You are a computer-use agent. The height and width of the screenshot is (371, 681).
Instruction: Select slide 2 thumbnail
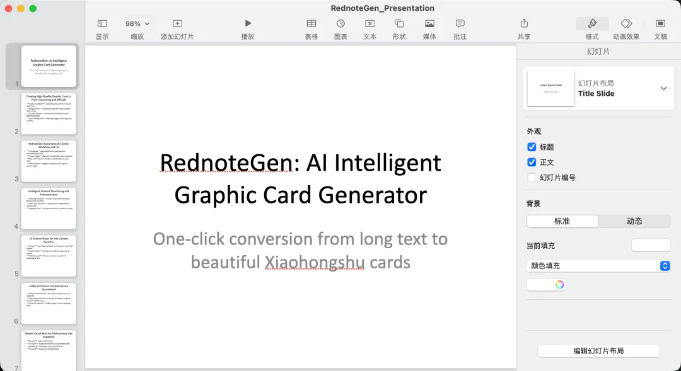pos(49,113)
